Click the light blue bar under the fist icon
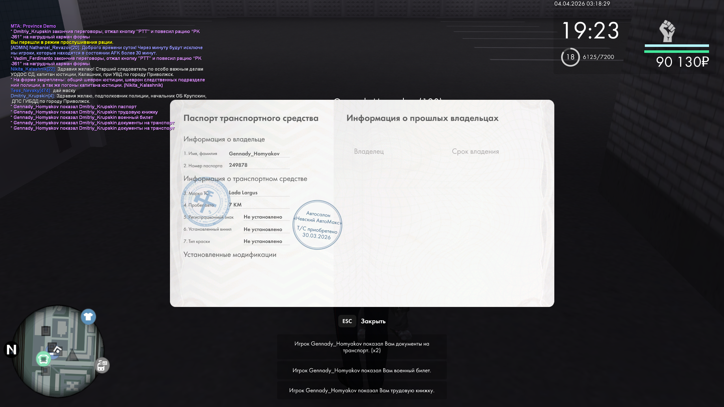The image size is (724, 407). click(676, 46)
